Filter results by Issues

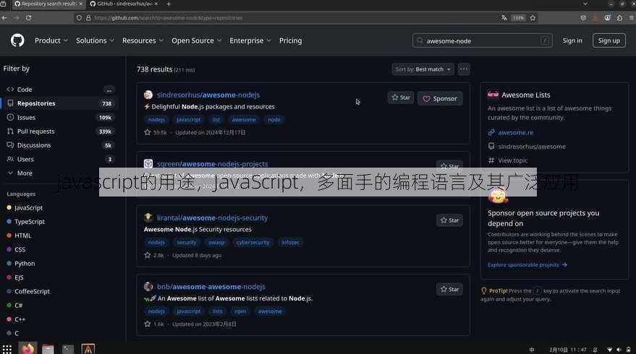[x=60, y=118]
